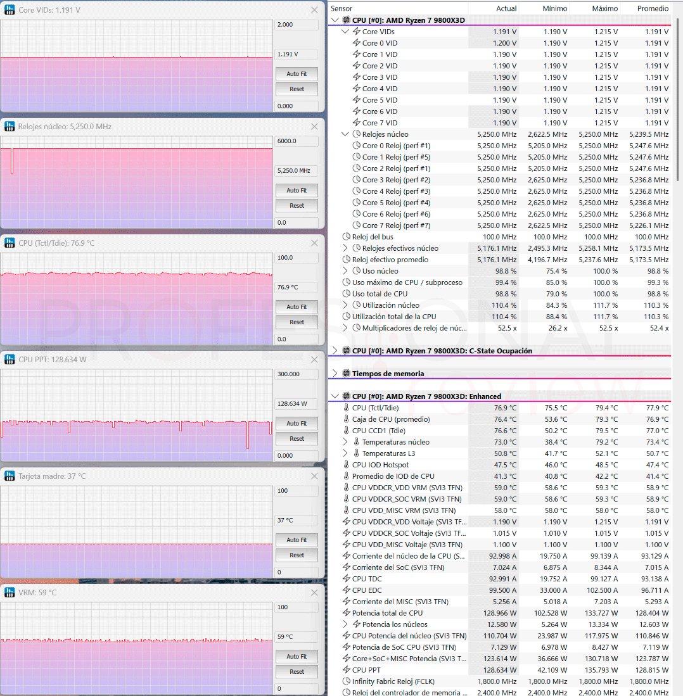Click the 300.000 maximum field of CPU PPT
Image resolution: width=683 pixels, height=696 pixels.
[297, 374]
